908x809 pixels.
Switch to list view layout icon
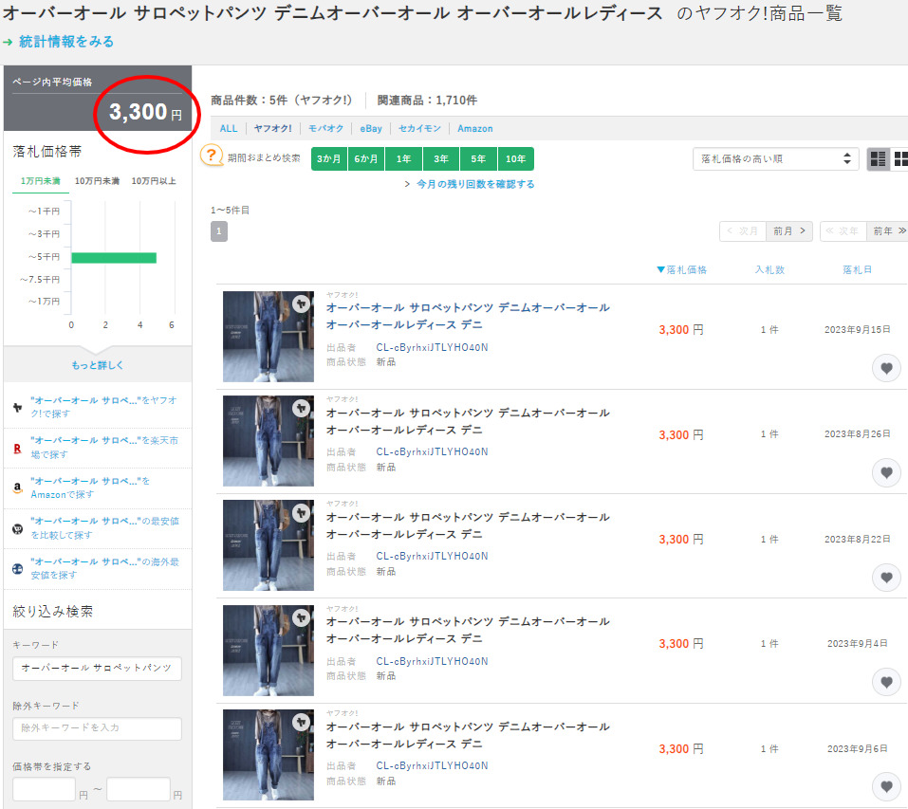coord(878,159)
